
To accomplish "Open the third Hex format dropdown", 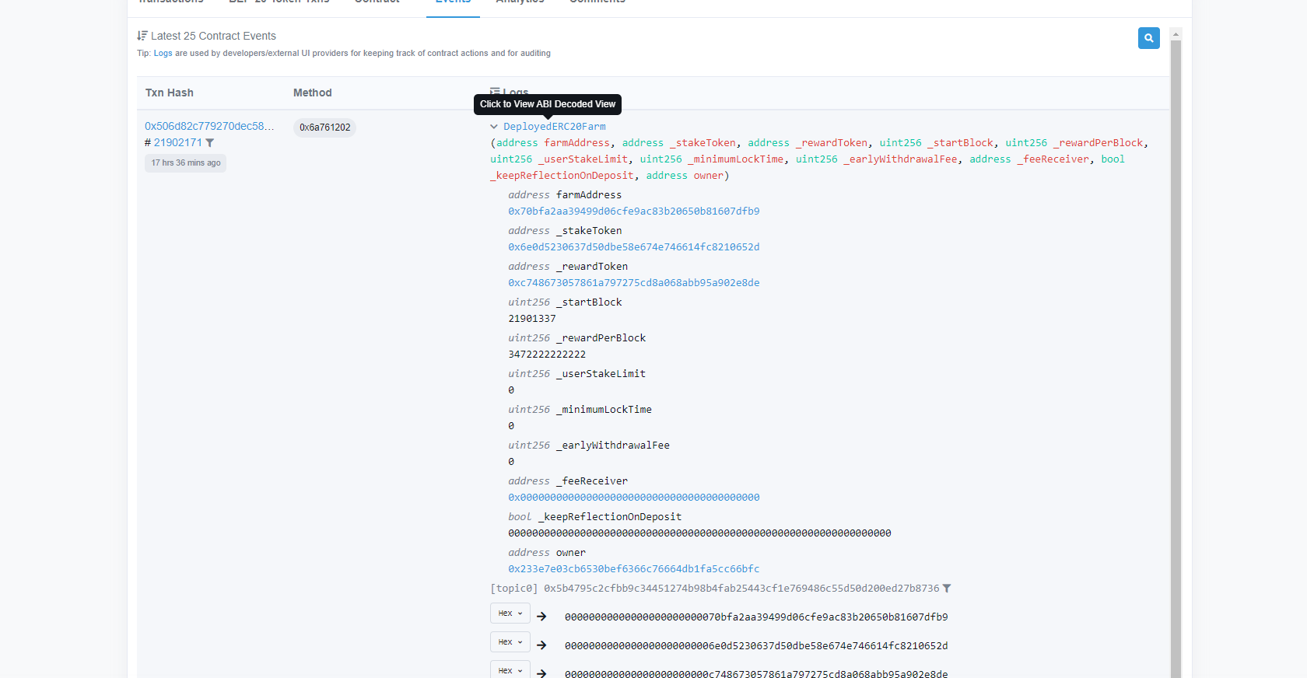I will click(x=510, y=670).
